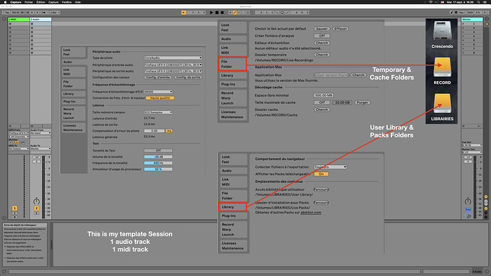Toggle 'Tonalité de Test' Off switch
491x276 pixels.
[158, 151]
